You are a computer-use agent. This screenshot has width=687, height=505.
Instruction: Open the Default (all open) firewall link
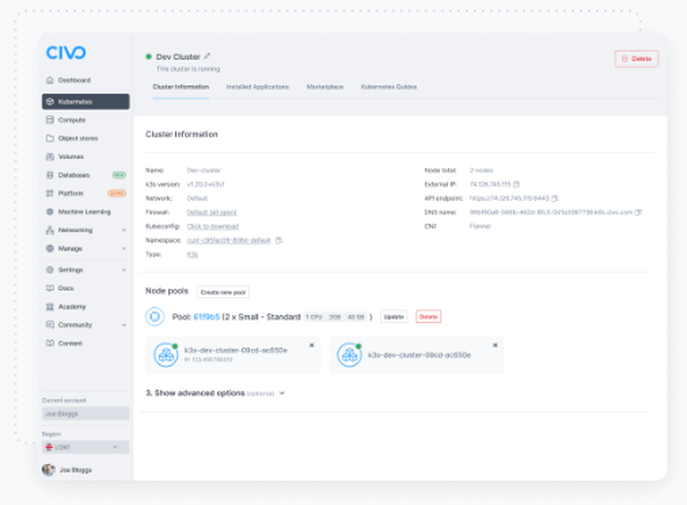click(212, 212)
